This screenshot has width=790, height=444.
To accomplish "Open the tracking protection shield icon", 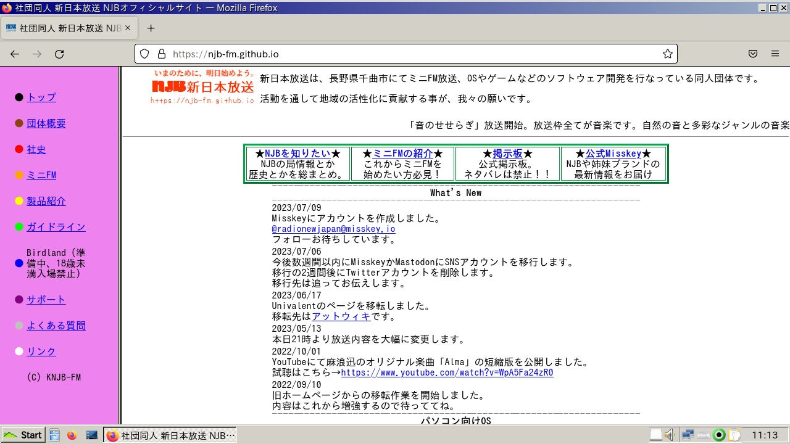I will pos(144,54).
